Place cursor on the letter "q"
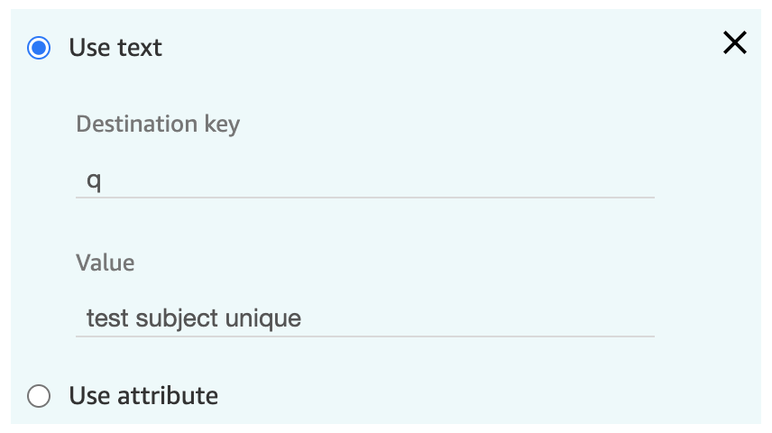Viewport: 772px width, 433px height. [94, 181]
